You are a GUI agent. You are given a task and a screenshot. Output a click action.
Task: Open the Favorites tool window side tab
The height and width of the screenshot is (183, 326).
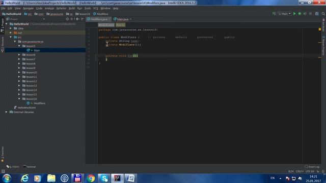(2, 155)
